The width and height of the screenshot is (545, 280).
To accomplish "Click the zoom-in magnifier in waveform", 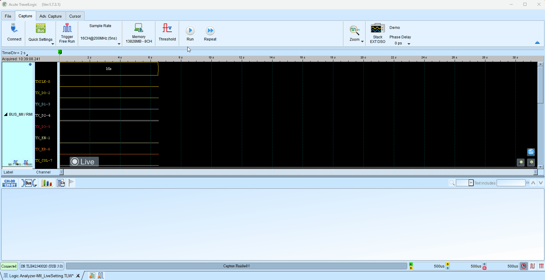I will [x=531, y=163].
